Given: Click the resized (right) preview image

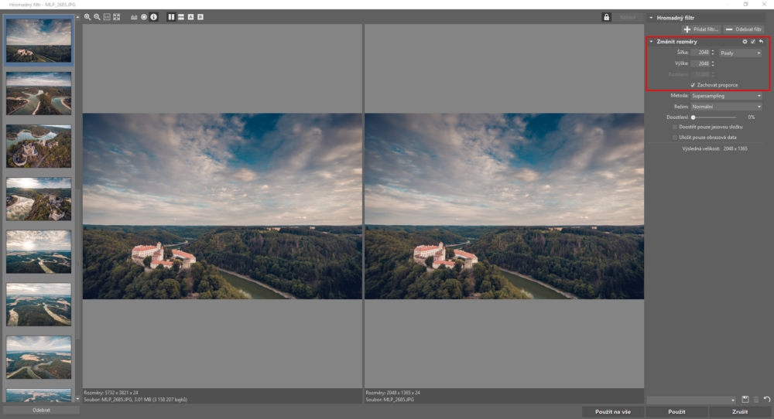Looking at the screenshot, I should [x=504, y=206].
